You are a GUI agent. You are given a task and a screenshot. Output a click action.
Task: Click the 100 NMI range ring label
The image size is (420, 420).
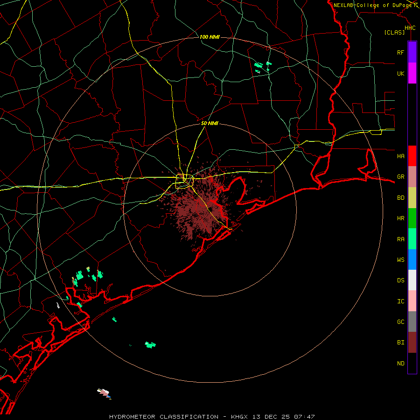210,37
